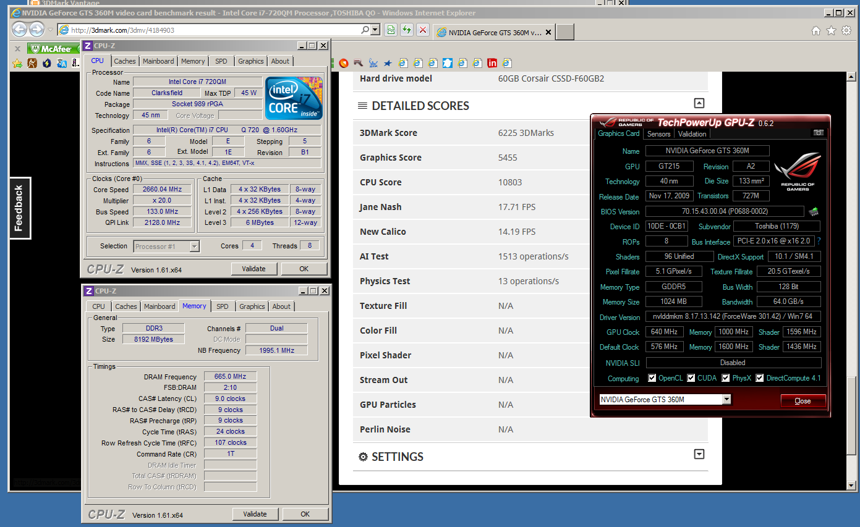This screenshot has width=860, height=527.
Task: Toggle DirectCompute 4.1 checkbox
Action: (x=760, y=378)
